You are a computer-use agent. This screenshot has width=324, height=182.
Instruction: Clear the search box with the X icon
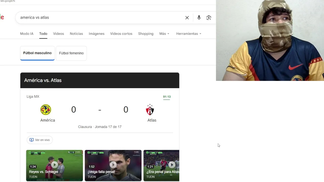click(187, 18)
